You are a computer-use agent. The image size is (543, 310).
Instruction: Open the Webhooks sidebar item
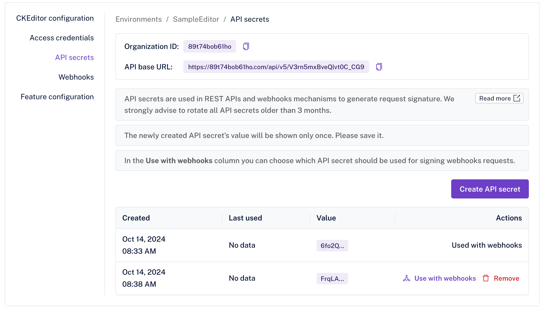coord(76,77)
